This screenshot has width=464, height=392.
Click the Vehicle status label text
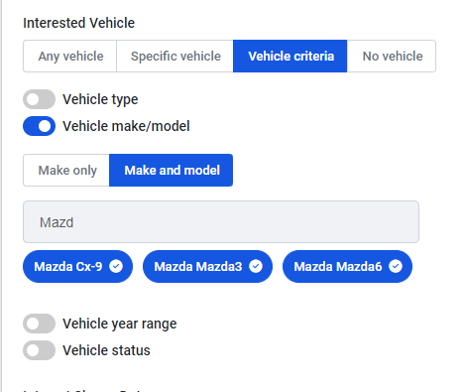pyautogui.click(x=106, y=350)
